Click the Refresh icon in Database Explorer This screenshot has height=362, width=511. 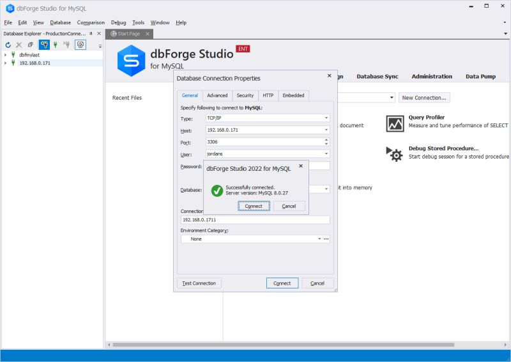(x=8, y=45)
